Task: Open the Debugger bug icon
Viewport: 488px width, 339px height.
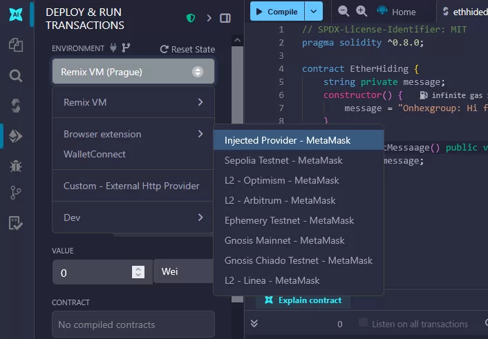Action: 15,166
